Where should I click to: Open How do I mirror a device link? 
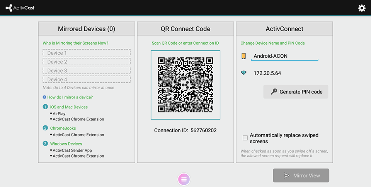pos(70,97)
